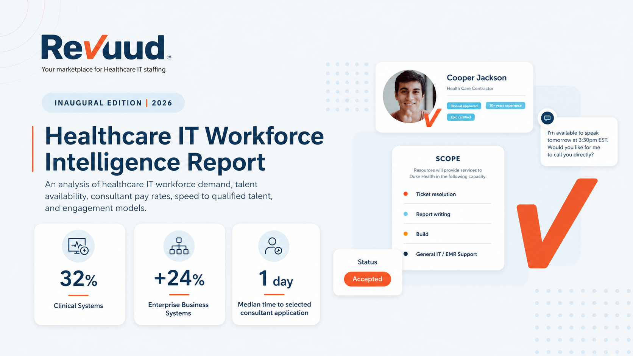Image resolution: width=633 pixels, height=356 pixels.
Task: Click the chat message about 3:30pm EST
Action: [577, 144]
